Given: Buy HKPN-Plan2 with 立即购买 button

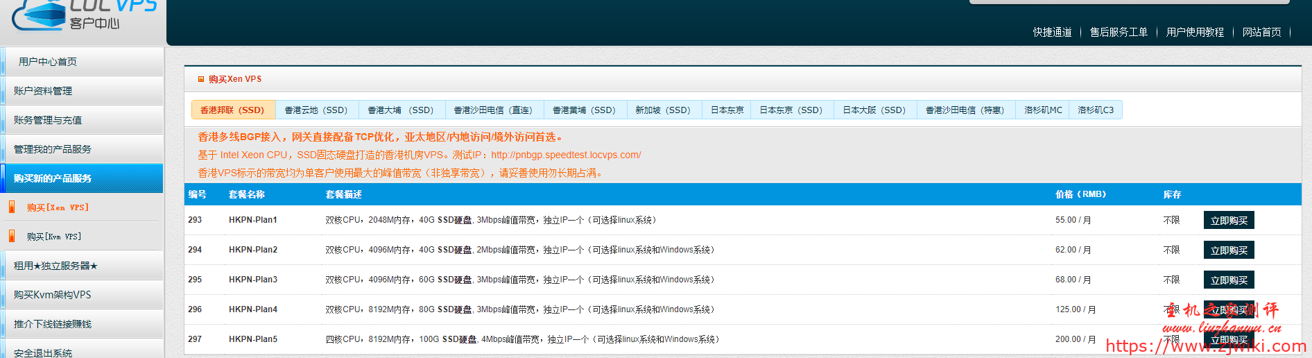Looking at the screenshot, I should 1228,250.
